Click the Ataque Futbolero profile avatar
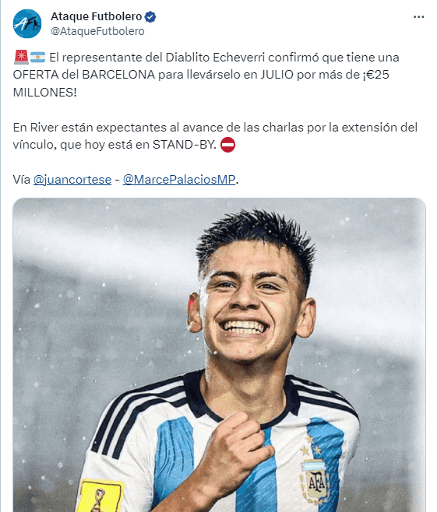The width and height of the screenshot is (437, 512). coord(27,23)
